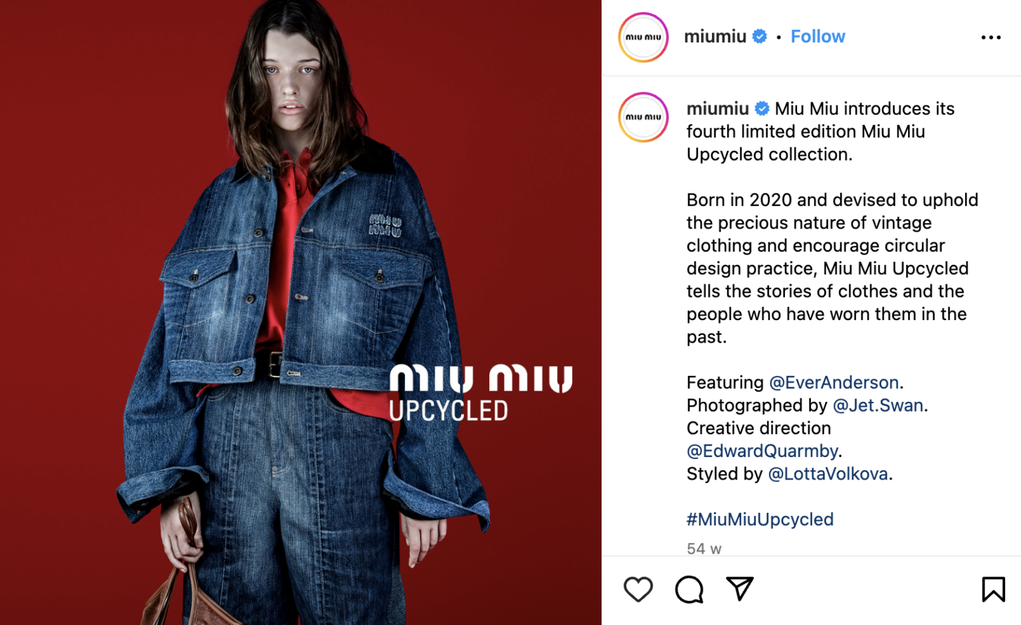This screenshot has height=625, width=1021.
Task: Follow the miumiu account
Action: click(x=818, y=37)
